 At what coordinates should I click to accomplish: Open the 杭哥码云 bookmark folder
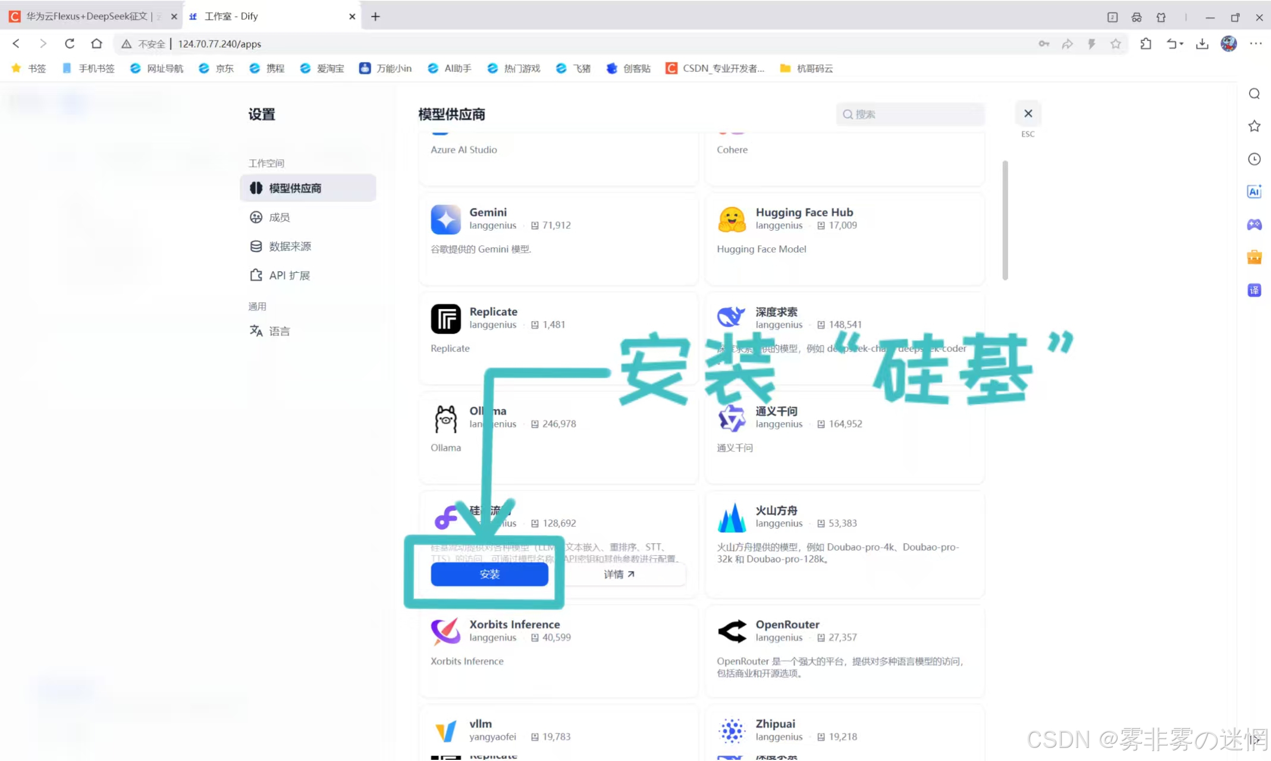tap(806, 68)
